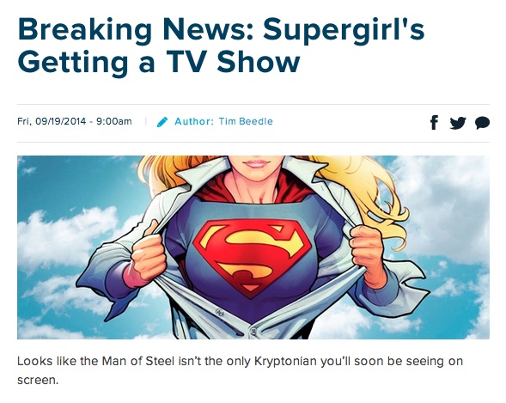This screenshot has height=403, width=506.
Task: Open the Supergirl hero image
Action: (253, 247)
